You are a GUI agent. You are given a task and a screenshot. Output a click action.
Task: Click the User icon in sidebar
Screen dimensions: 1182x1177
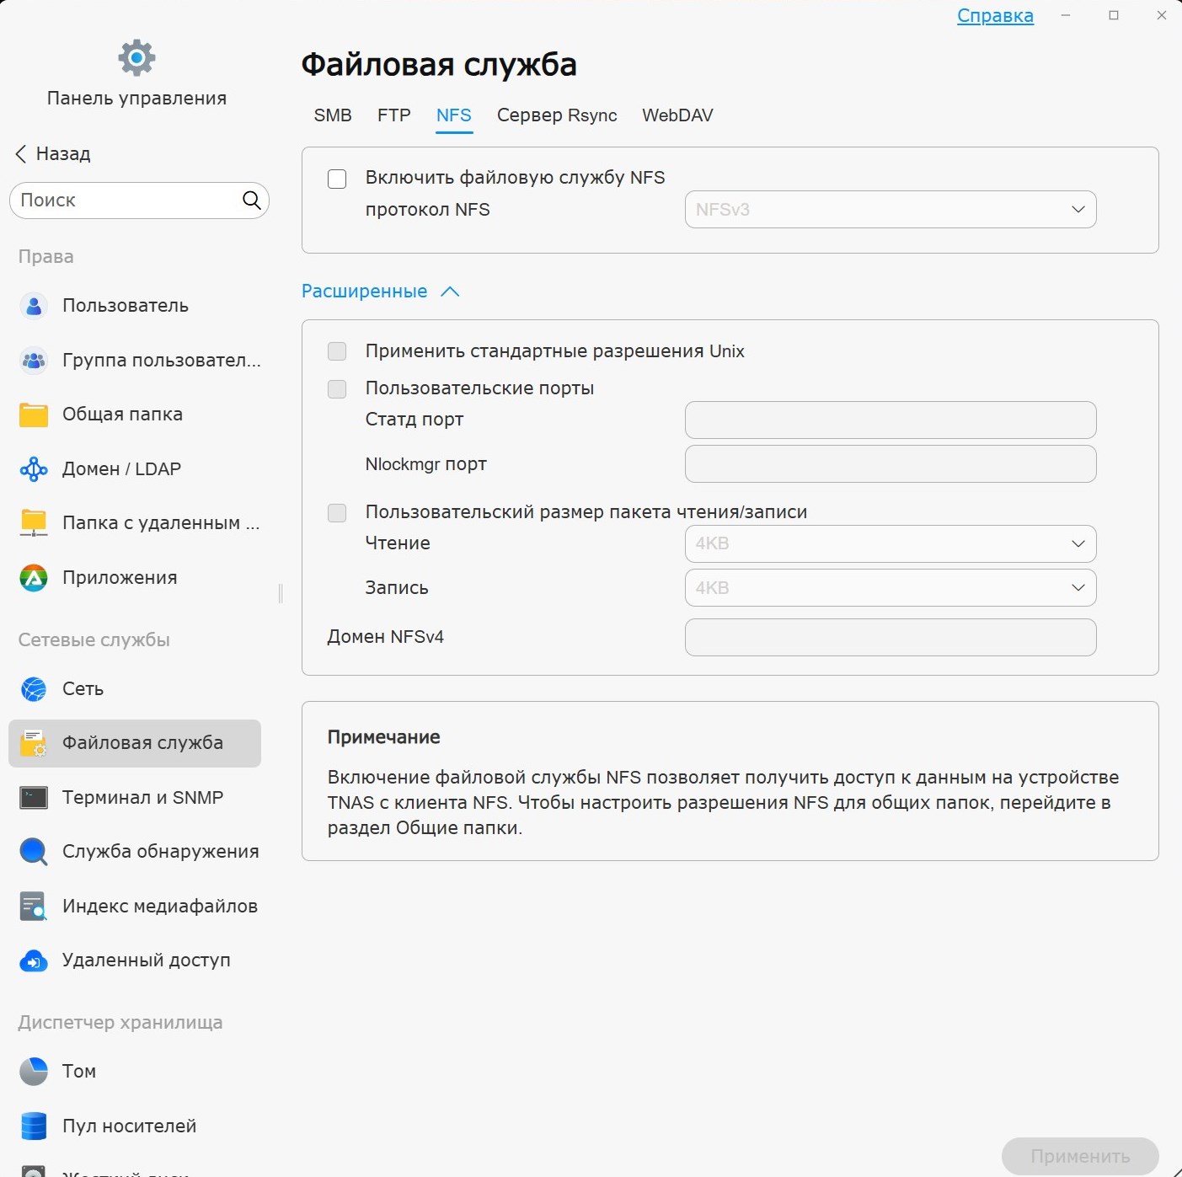tap(34, 306)
